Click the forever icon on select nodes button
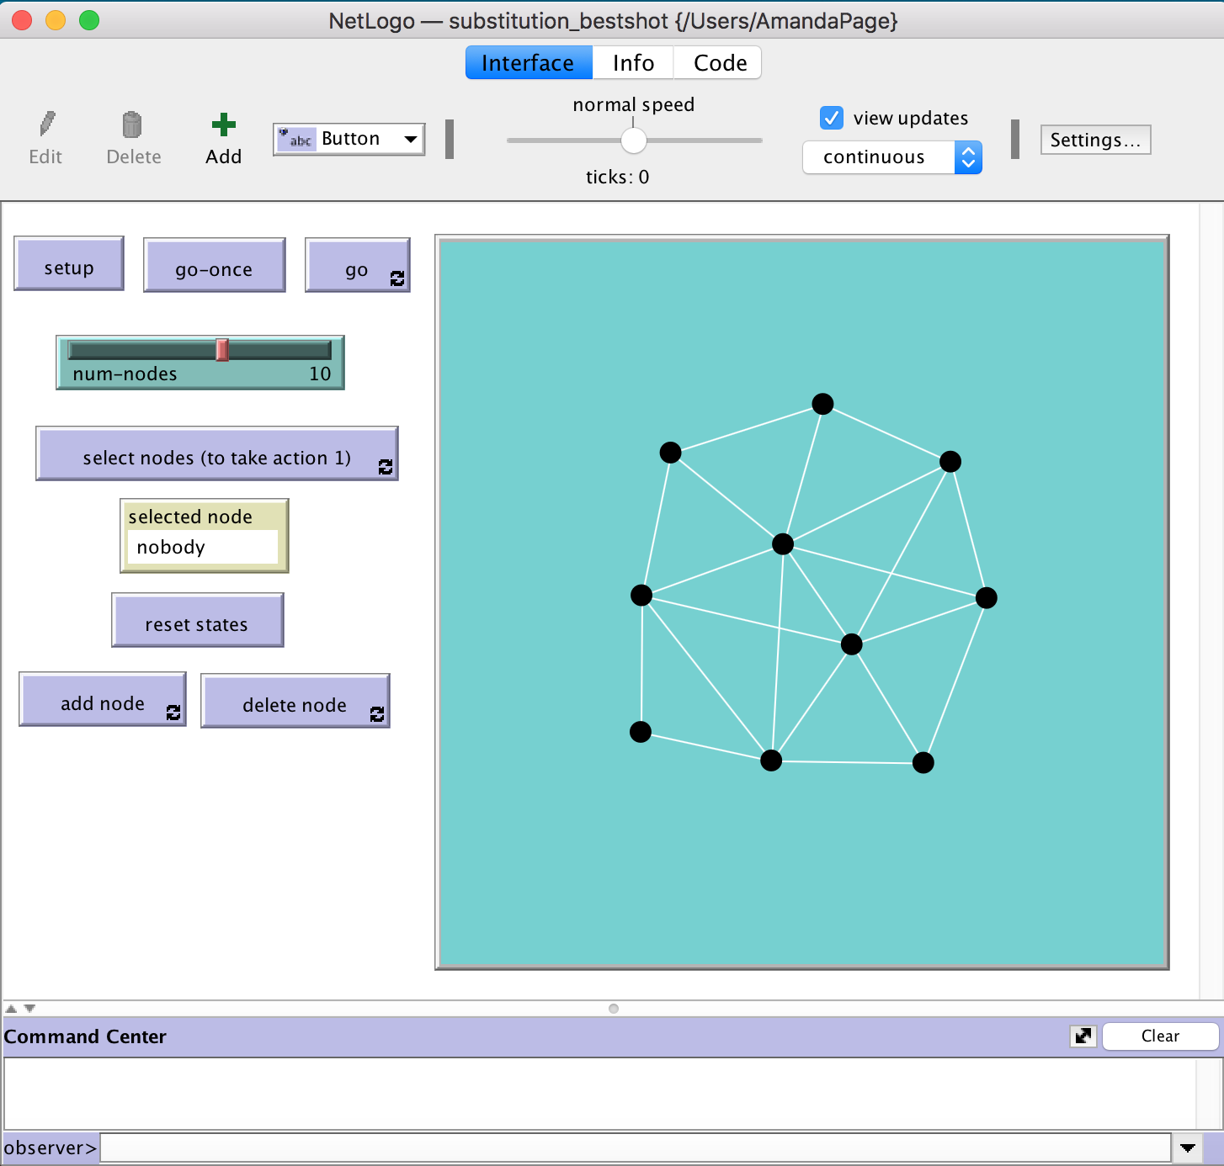 pos(386,468)
